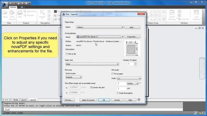
Task: Enable the Plot to file checkbox
Action: tap(67, 54)
